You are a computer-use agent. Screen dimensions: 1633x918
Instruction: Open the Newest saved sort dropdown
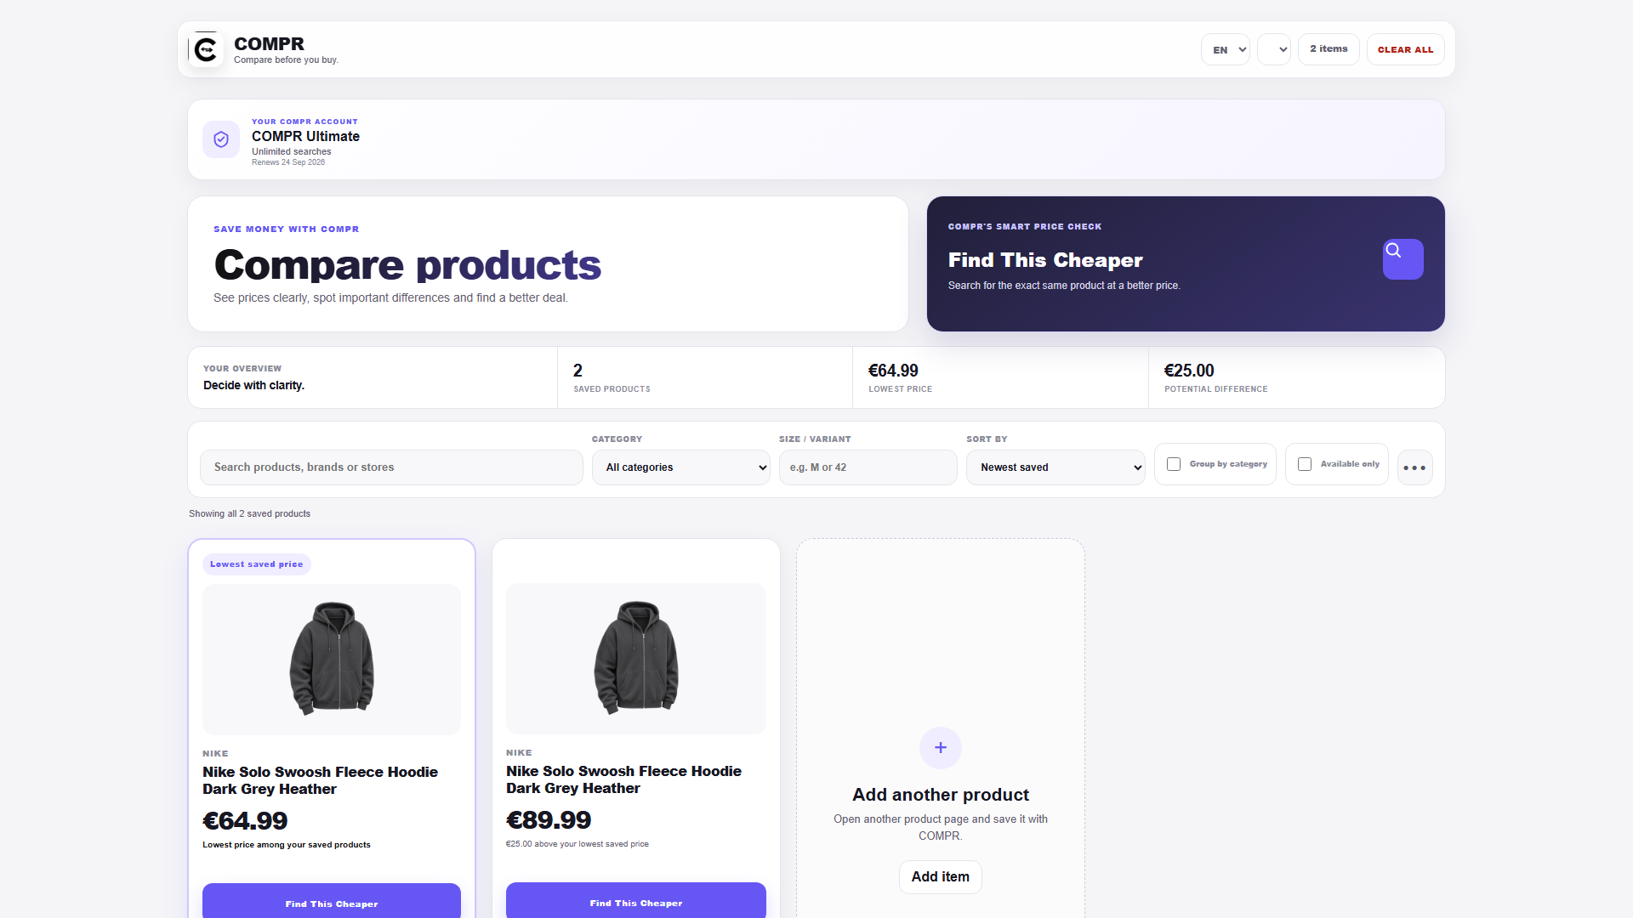pyautogui.click(x=1055, y=467)
